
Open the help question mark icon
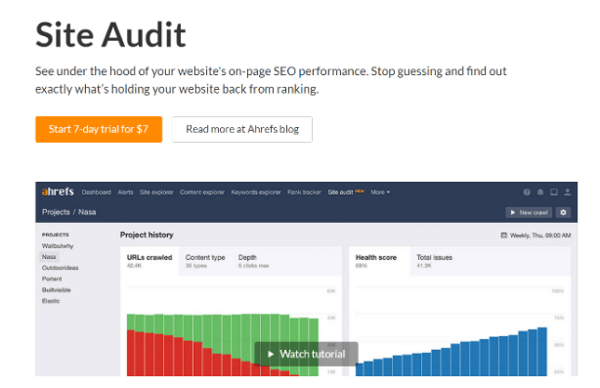pos(527,193)
